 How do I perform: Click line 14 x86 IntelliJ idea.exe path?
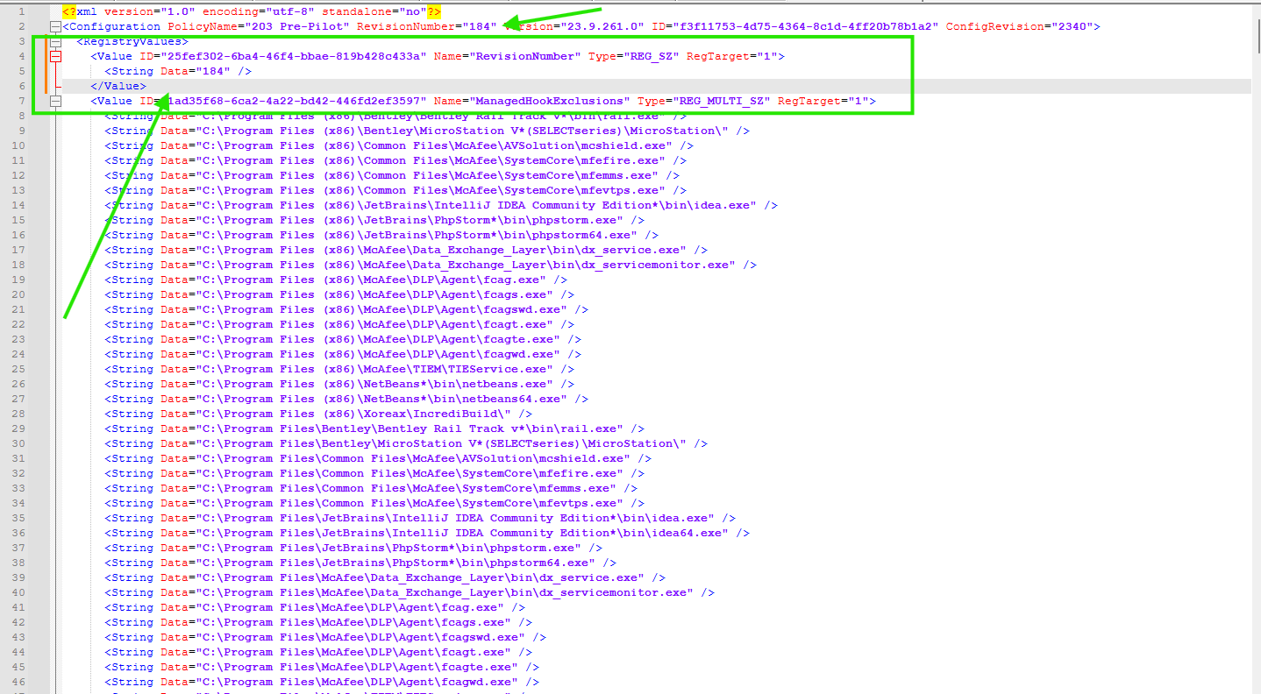click(x=476, y=205)
